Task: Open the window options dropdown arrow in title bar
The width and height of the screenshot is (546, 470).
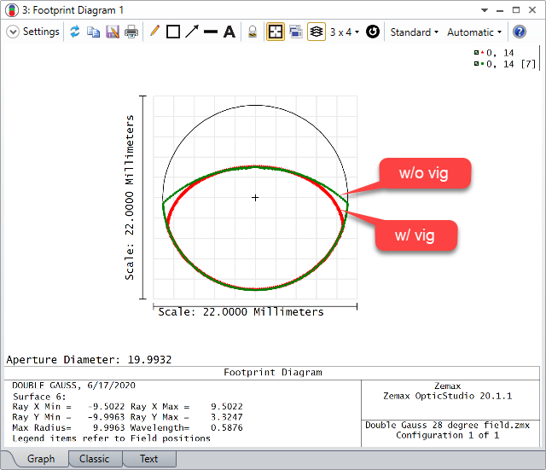Action: click(485, 10)
